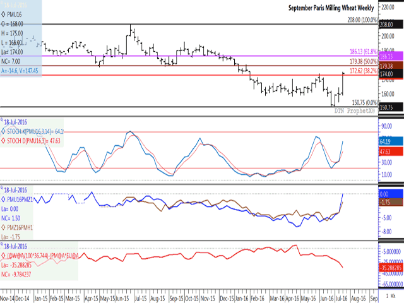Click the magnifier icon in the bottom pane
Viewport: 404px width, 303px height.
click(2, 244)
